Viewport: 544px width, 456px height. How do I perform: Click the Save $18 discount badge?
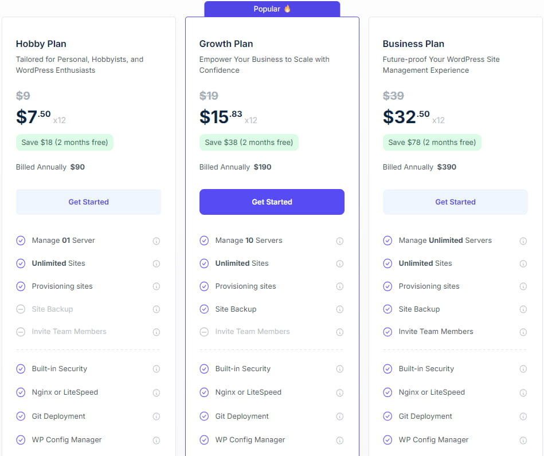[x=65, y=143]
